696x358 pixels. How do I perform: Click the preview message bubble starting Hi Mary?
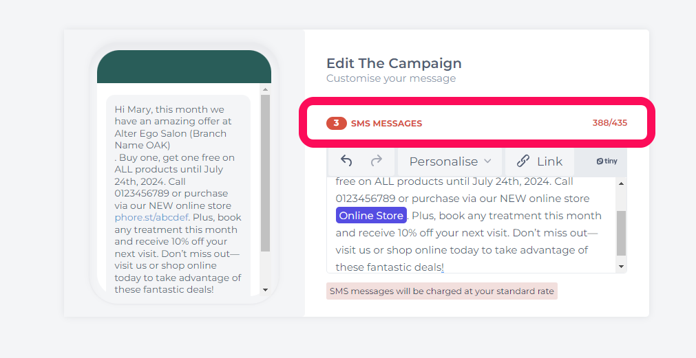coord(178,195)
